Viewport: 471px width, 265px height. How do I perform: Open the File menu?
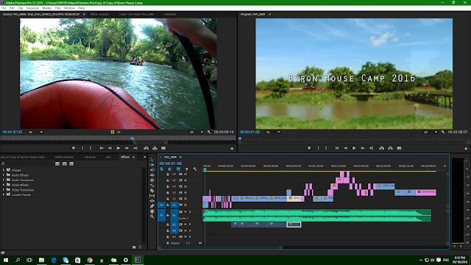tap(4, 8)
